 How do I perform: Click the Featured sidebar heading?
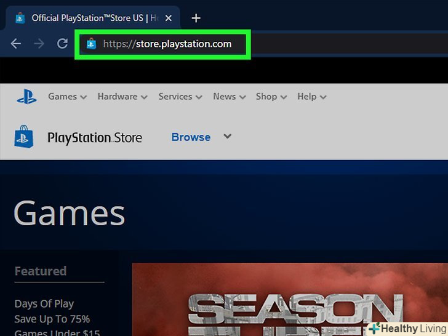click(40, 271)
